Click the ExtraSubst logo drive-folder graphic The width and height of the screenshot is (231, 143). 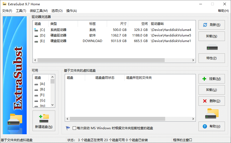pos(15,119)
